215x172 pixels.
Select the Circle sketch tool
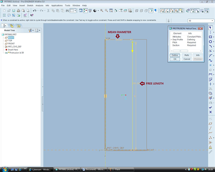click(x=210, y=42)
